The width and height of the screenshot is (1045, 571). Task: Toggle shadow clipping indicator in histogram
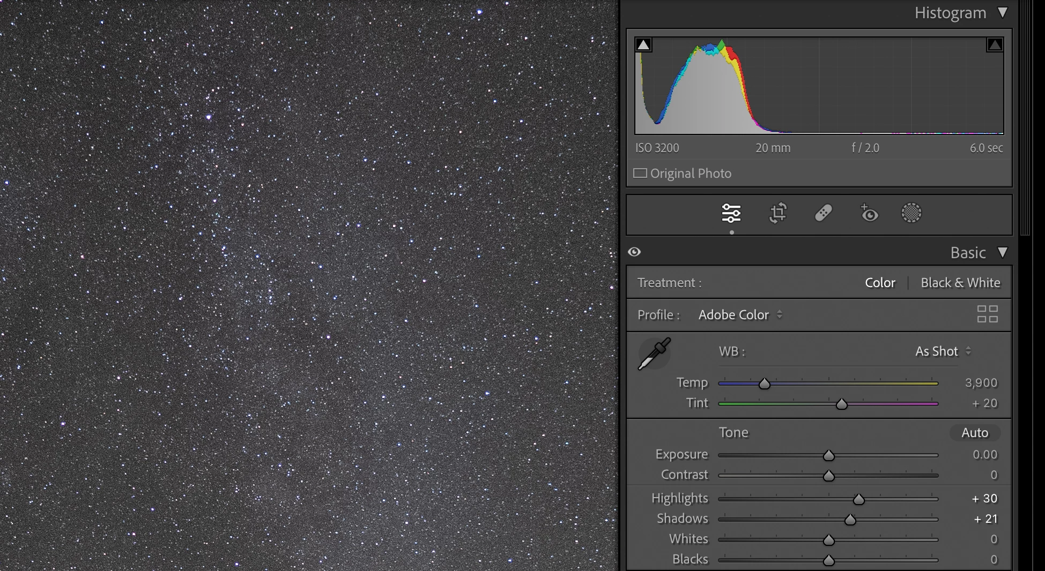pos(643,44)
